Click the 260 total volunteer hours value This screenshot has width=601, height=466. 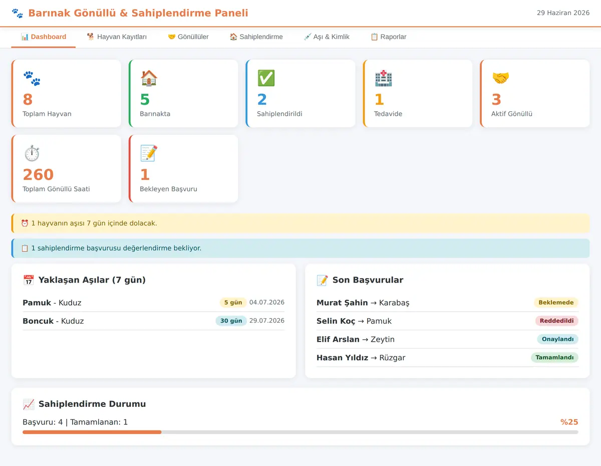click(x=38, y=174)
